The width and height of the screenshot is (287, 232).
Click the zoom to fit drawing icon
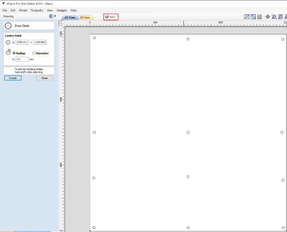(x=280, y=17)
